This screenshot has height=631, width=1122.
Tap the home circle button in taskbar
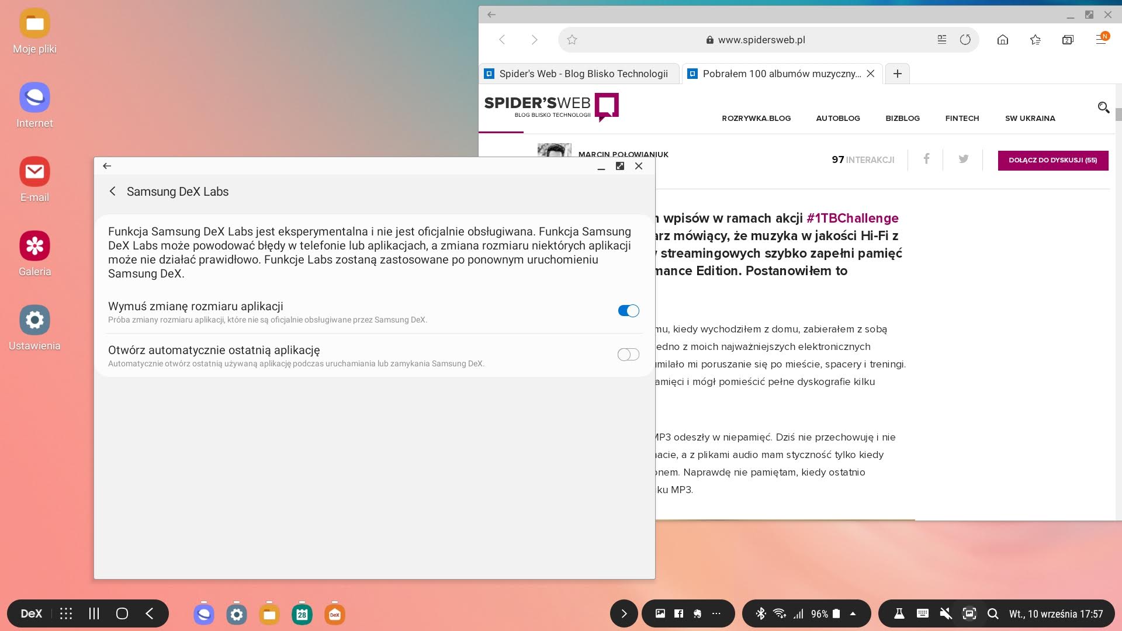122,613
